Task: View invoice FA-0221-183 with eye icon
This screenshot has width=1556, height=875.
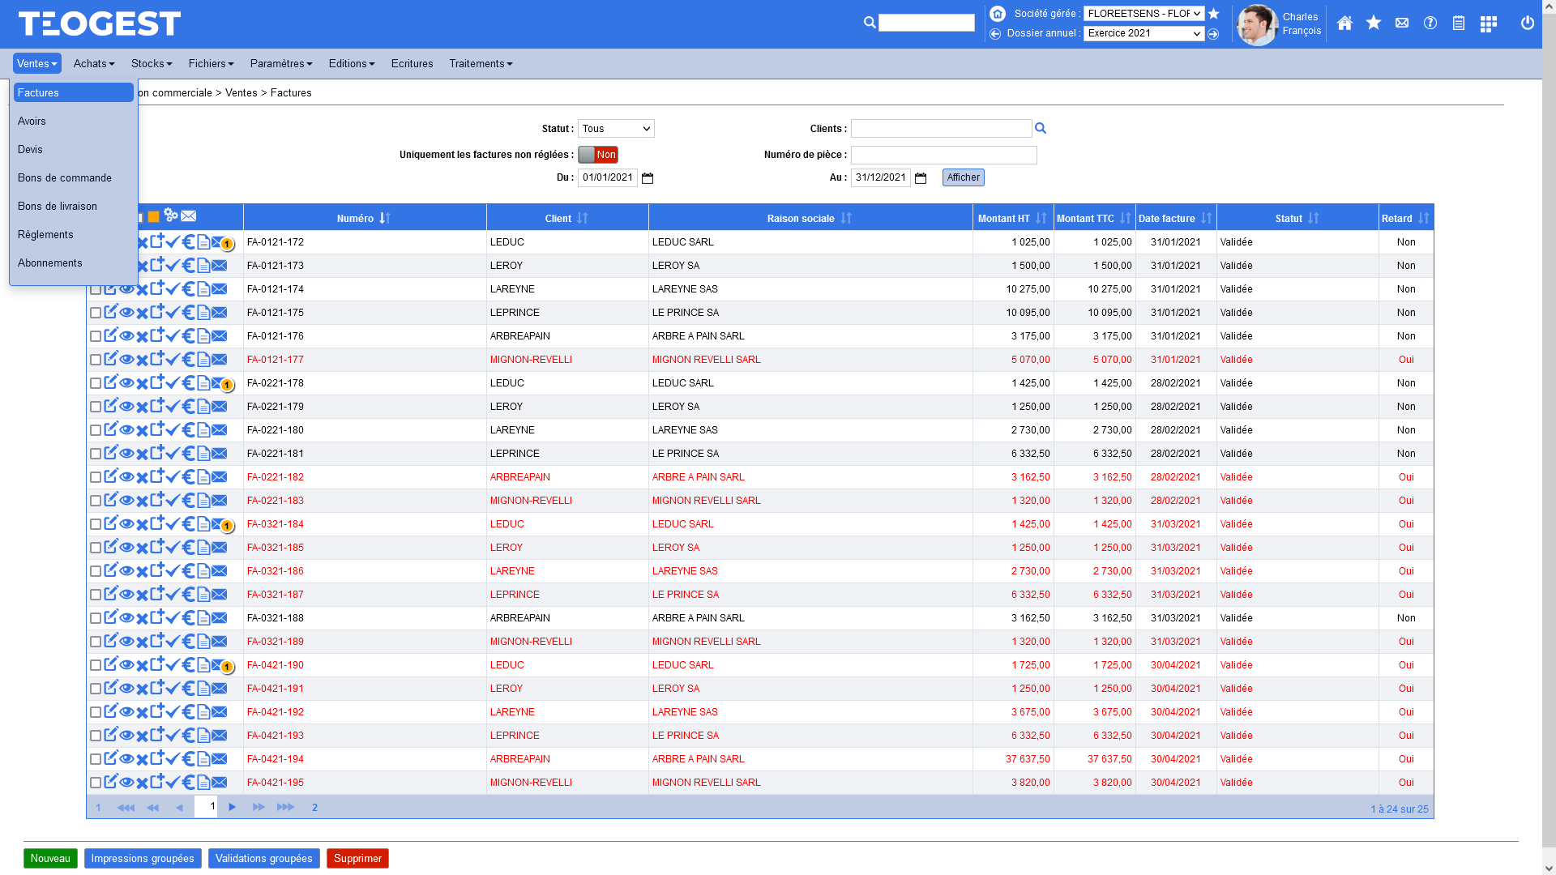Action: pos(126,500)
